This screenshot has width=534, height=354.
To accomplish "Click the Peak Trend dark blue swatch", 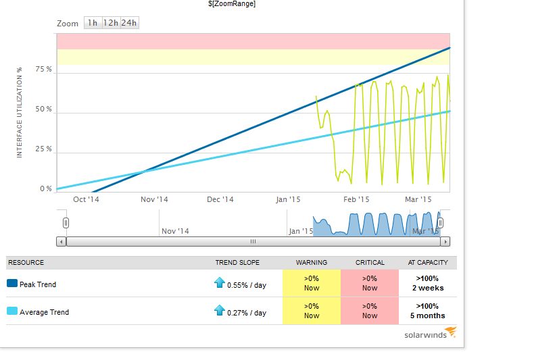I will click(12, 283).
